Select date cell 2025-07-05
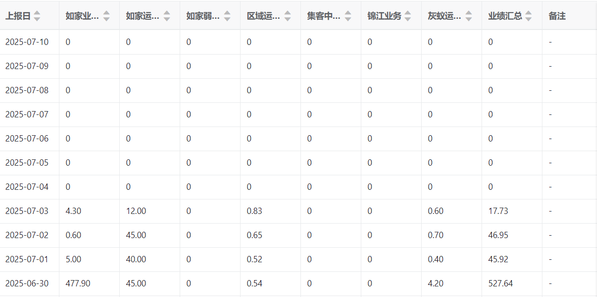The image size is (597, 297). coord(27,163)
